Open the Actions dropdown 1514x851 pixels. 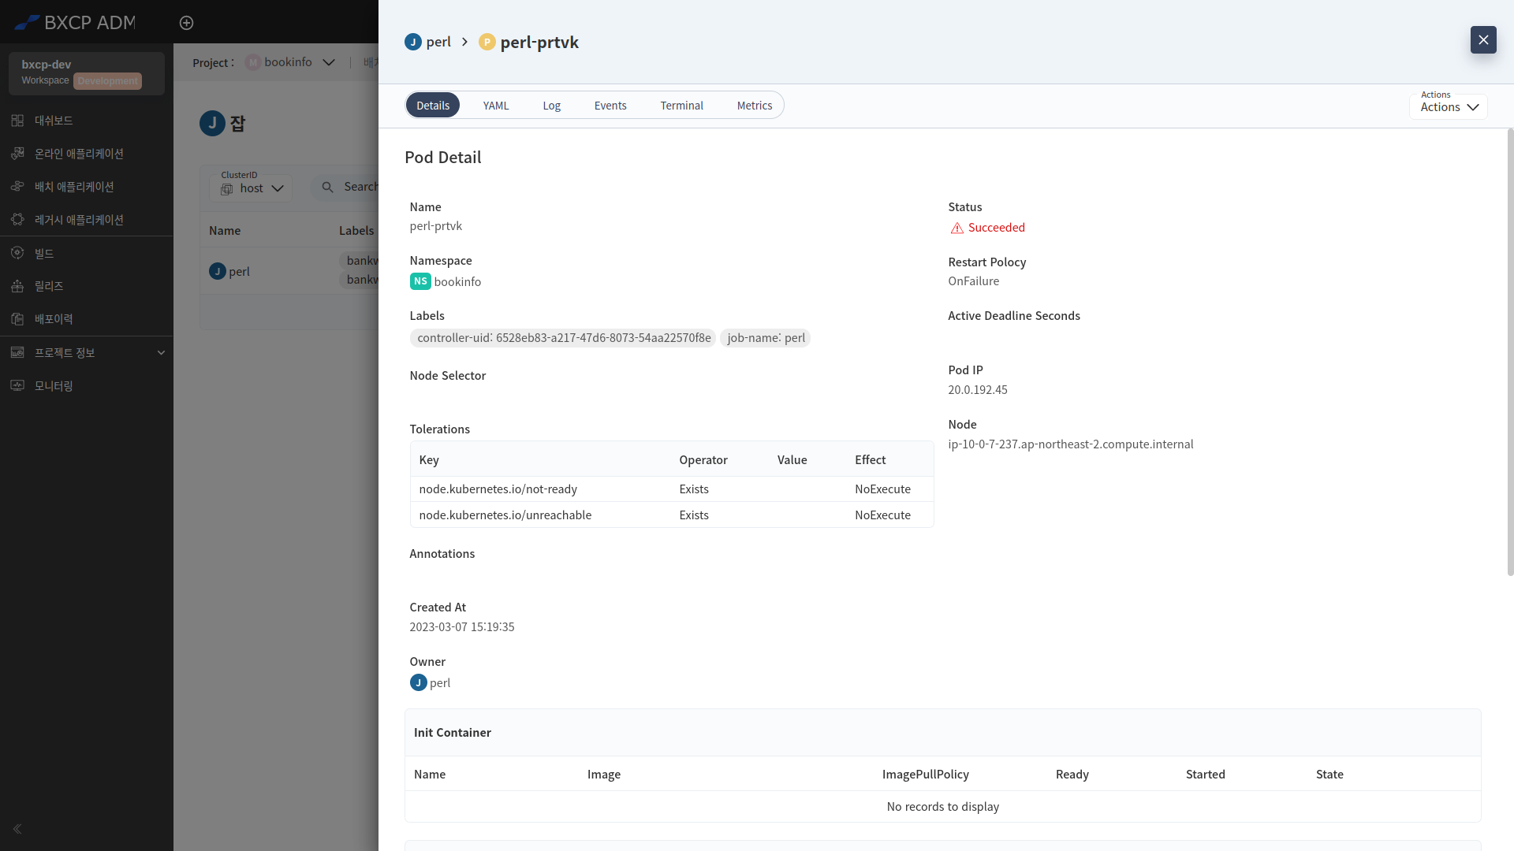tap(1449, 106)
